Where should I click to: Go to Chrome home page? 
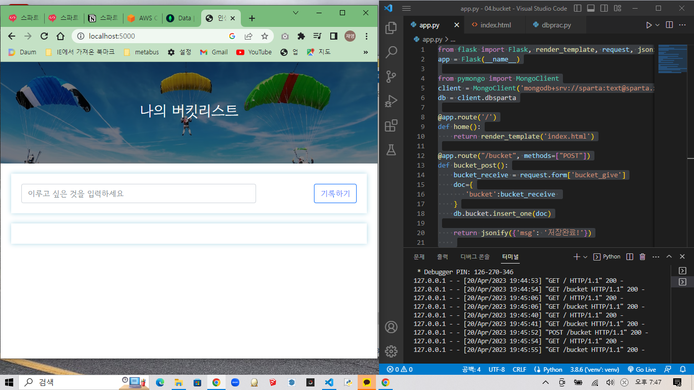[x=60, y=36]
